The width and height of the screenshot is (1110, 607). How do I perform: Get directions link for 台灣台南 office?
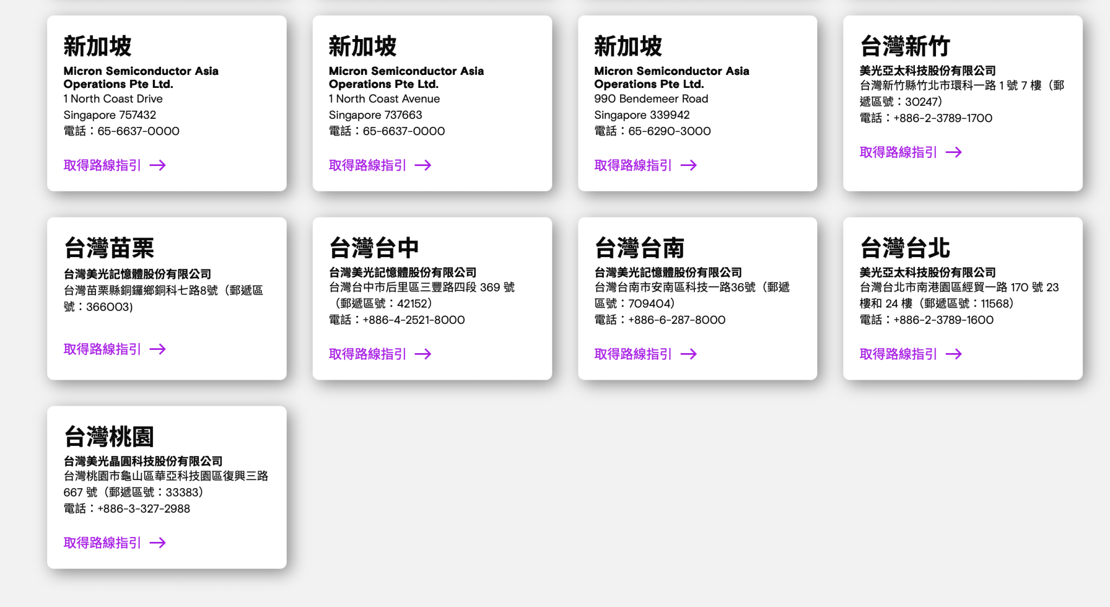pos(646,354)
